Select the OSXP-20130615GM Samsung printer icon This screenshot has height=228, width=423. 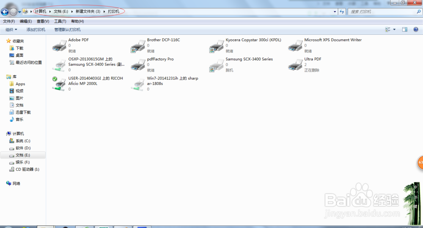[x=59, y=65]
